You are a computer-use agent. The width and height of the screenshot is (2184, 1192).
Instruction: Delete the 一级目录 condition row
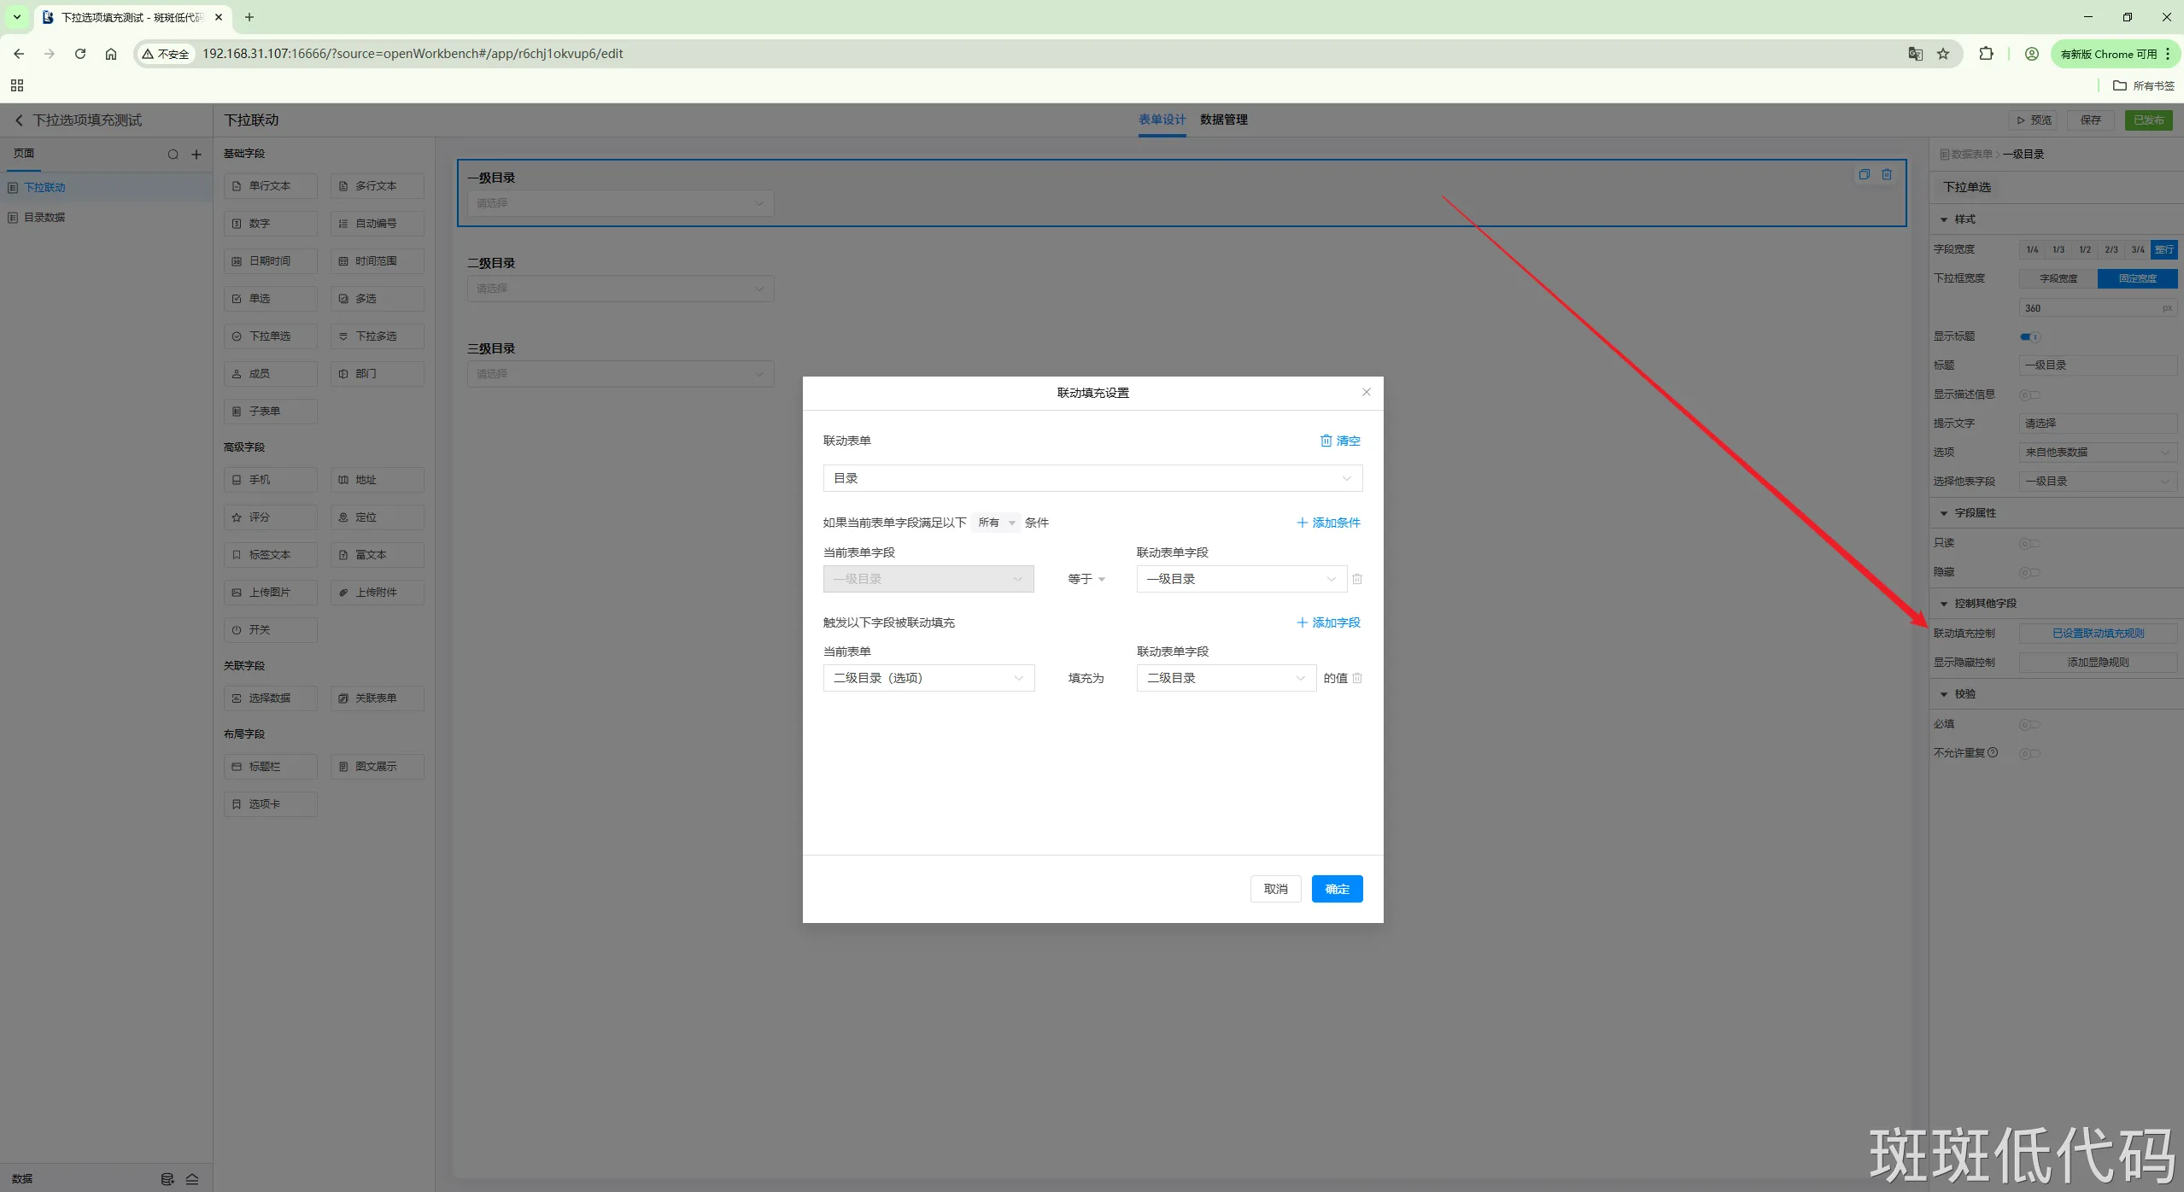[1357, 579]
